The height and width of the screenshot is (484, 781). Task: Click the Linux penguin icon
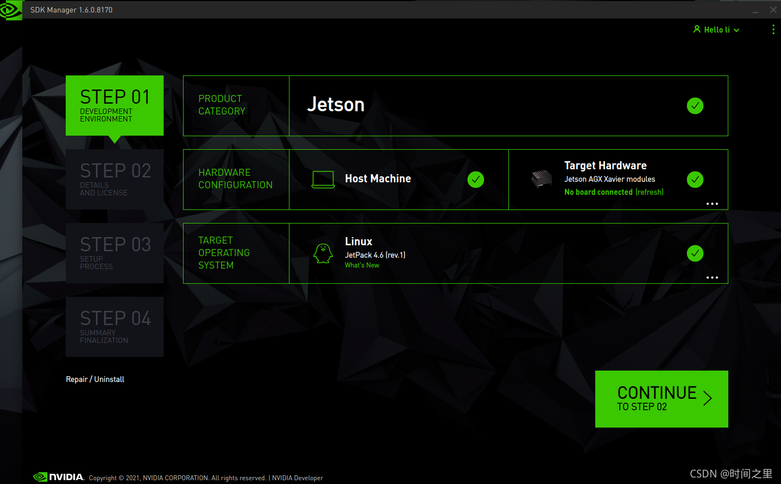(x=323, y=253)
